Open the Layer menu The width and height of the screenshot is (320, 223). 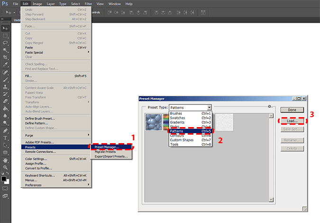[51, 4]
